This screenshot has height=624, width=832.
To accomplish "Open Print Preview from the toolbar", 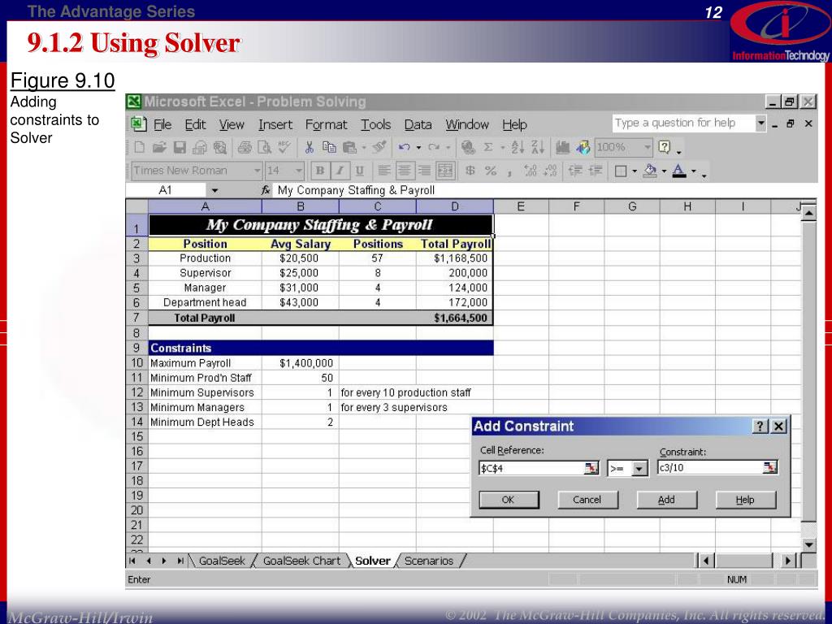I will click(x=264, y=148).
